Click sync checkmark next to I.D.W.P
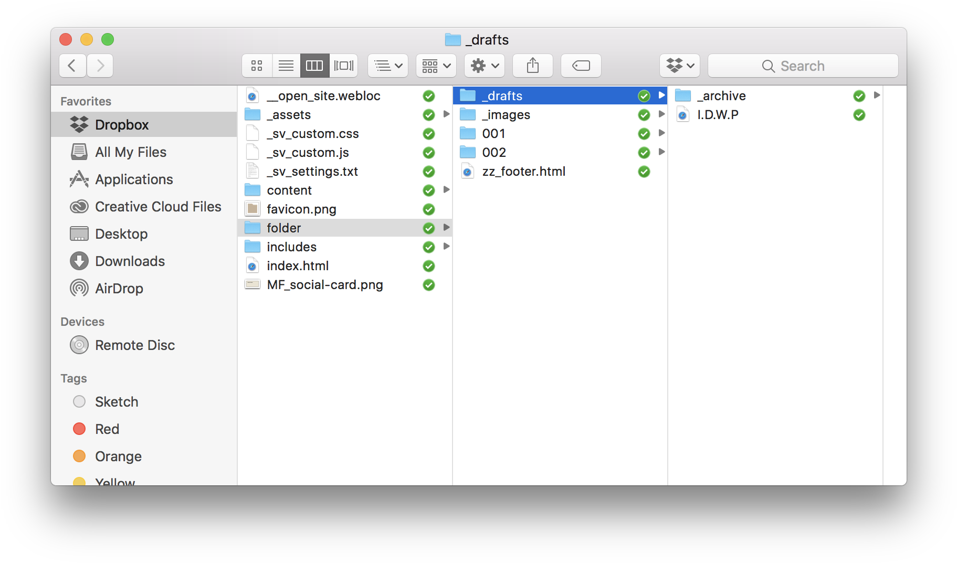Viewport: 957px width, 563px height. pos(859,115)
